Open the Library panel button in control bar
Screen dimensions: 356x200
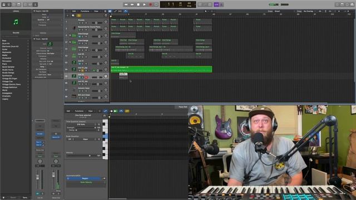pyautogui.click(x=4, y=4)
